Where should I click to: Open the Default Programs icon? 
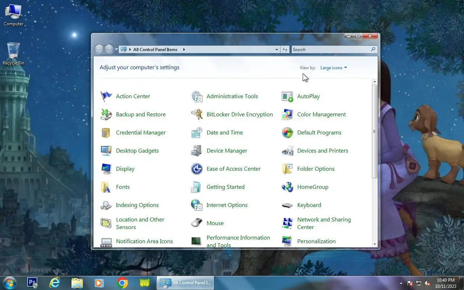(x=287, y=133)
